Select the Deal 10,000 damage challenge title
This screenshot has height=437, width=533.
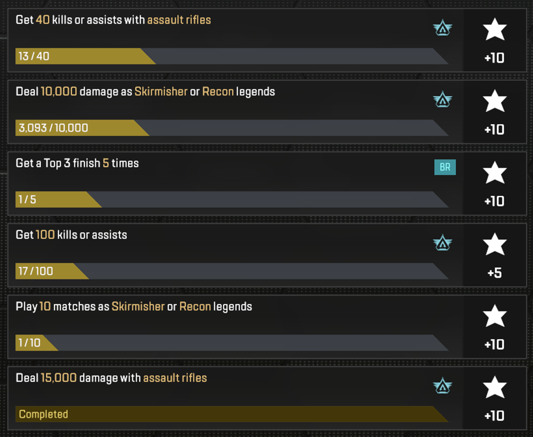145,92
